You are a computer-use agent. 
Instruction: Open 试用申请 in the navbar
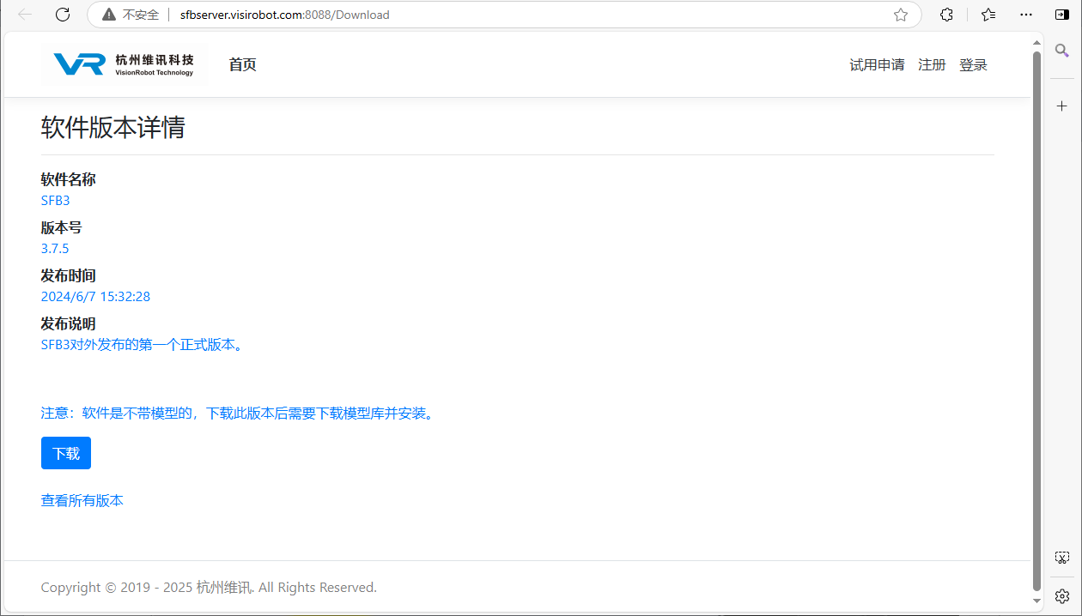click(x=877, y=64)
